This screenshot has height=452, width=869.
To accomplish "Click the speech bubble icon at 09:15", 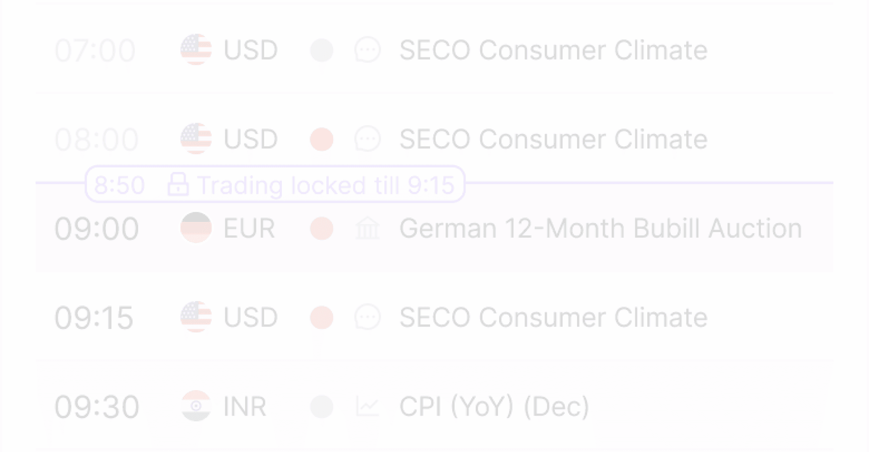I will point(367,317).
